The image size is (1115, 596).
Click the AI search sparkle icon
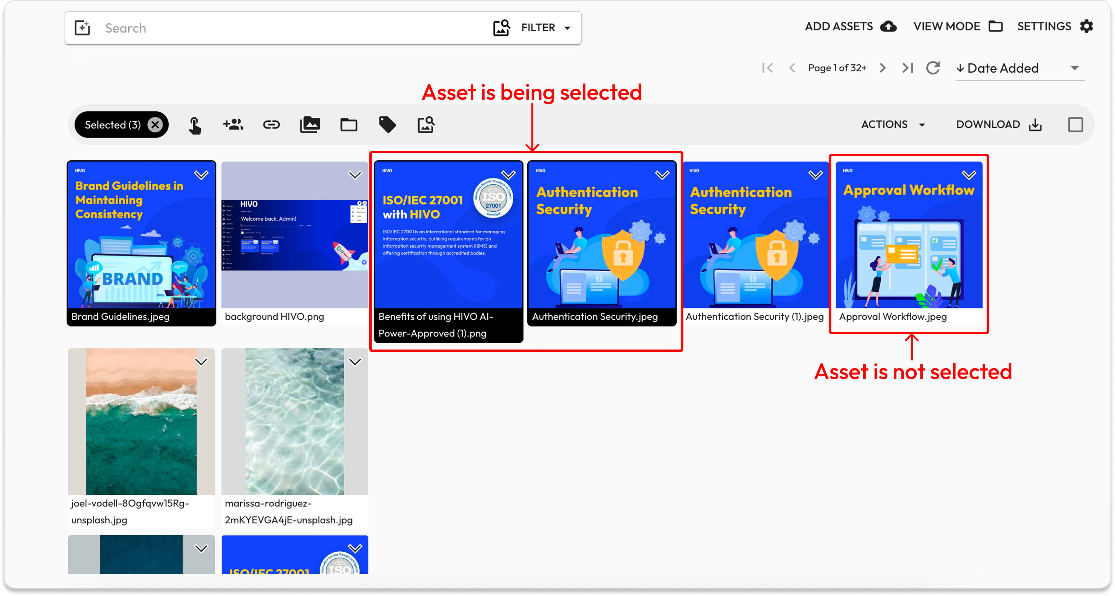click(x=82, y=28)
